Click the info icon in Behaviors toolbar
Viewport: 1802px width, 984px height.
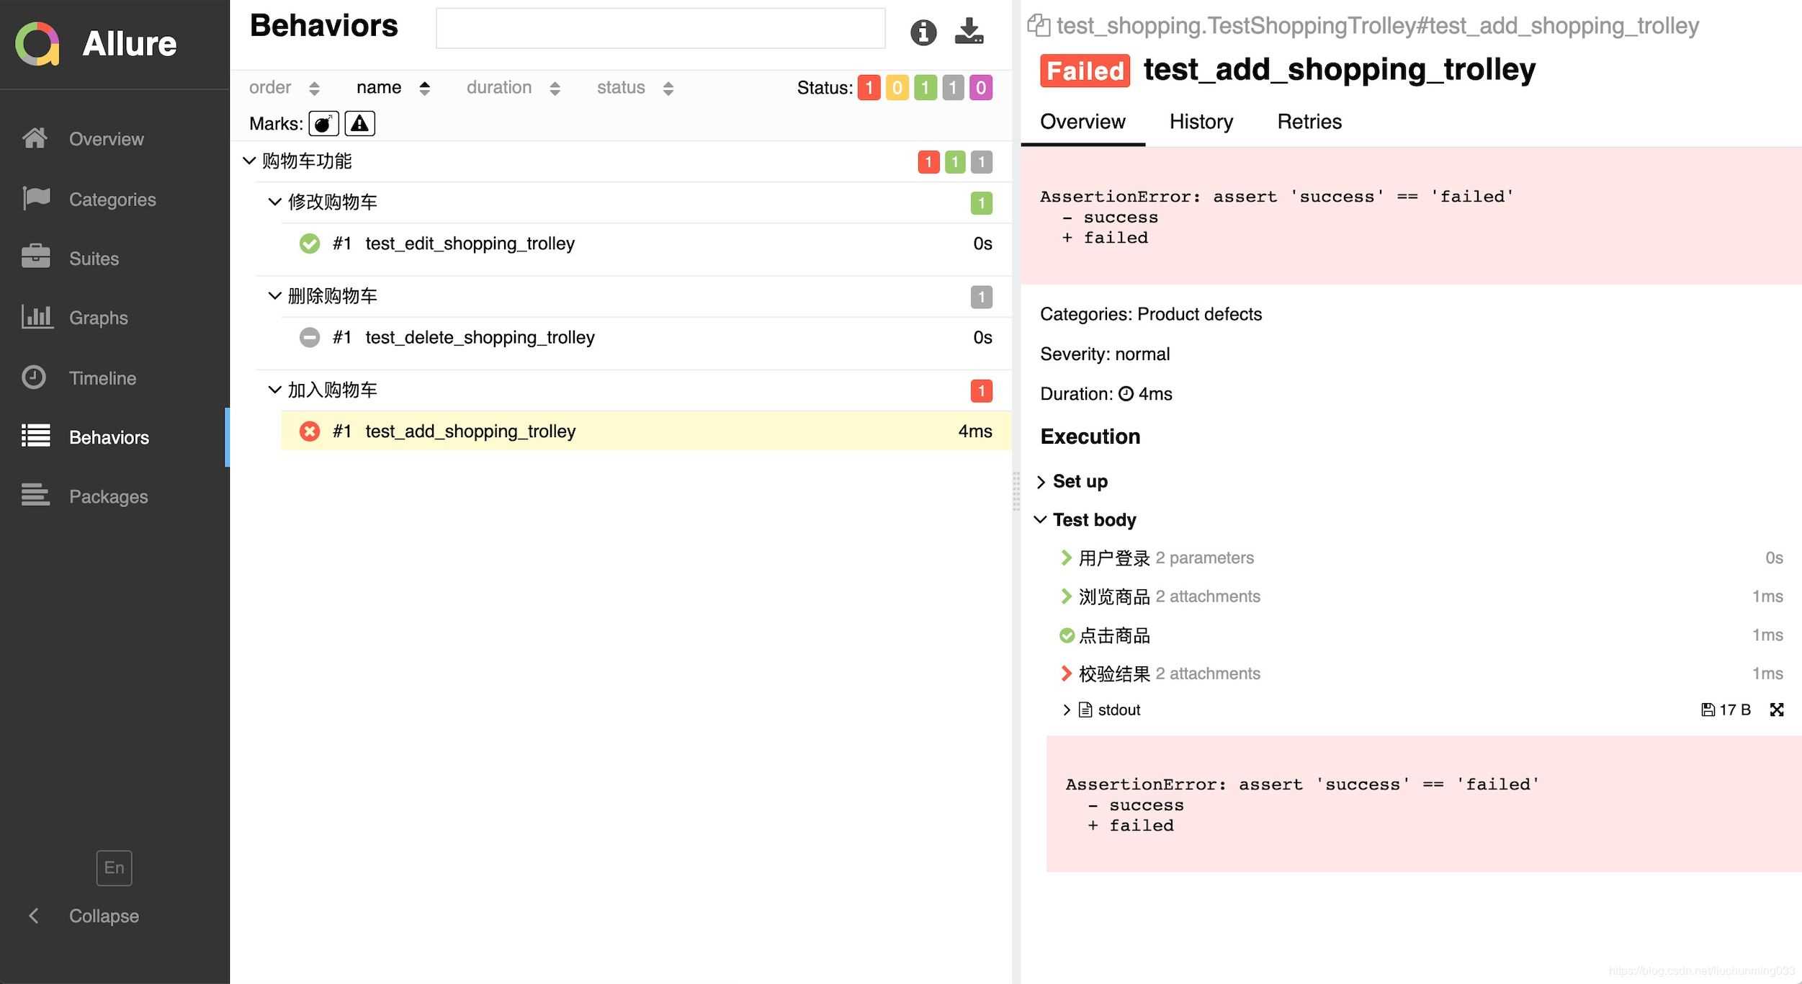tap(923, 32)
